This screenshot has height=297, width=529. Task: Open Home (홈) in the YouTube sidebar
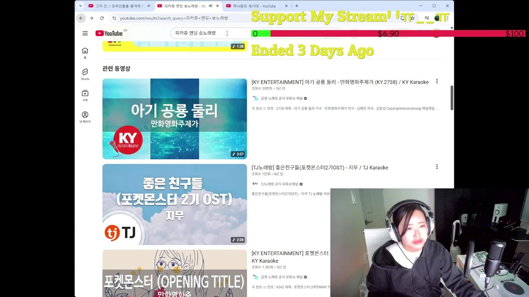tap(85, 53)
